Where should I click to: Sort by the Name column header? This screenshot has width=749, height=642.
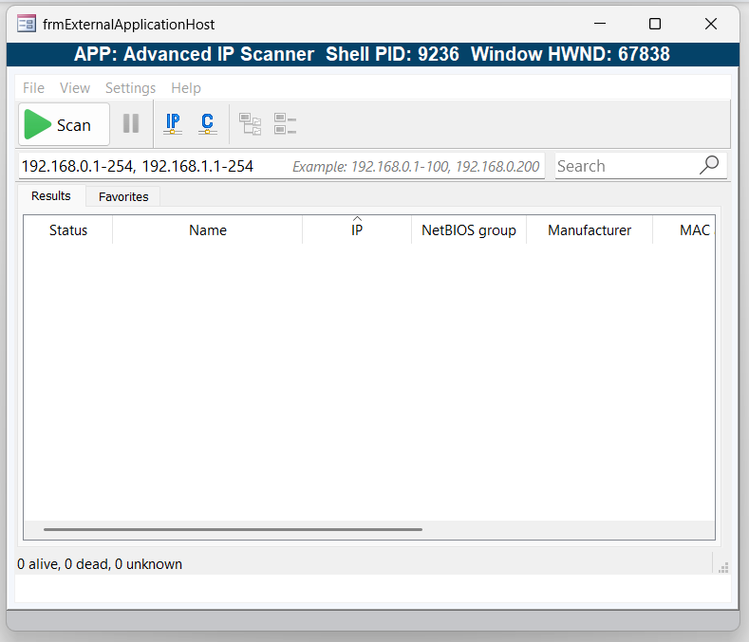(207, 230)
